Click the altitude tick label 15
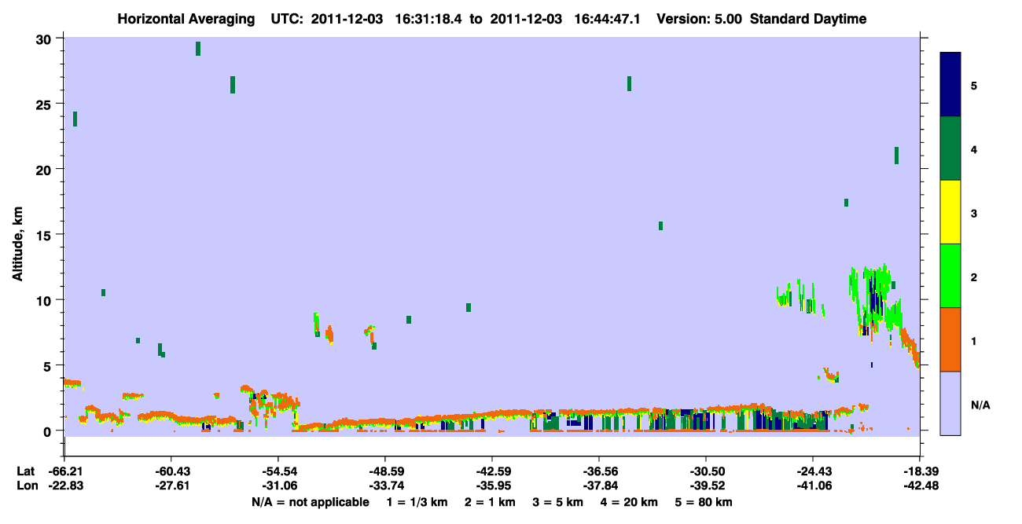The height and width of the screenshot is (524, 1022). click(x=45, y=235)
